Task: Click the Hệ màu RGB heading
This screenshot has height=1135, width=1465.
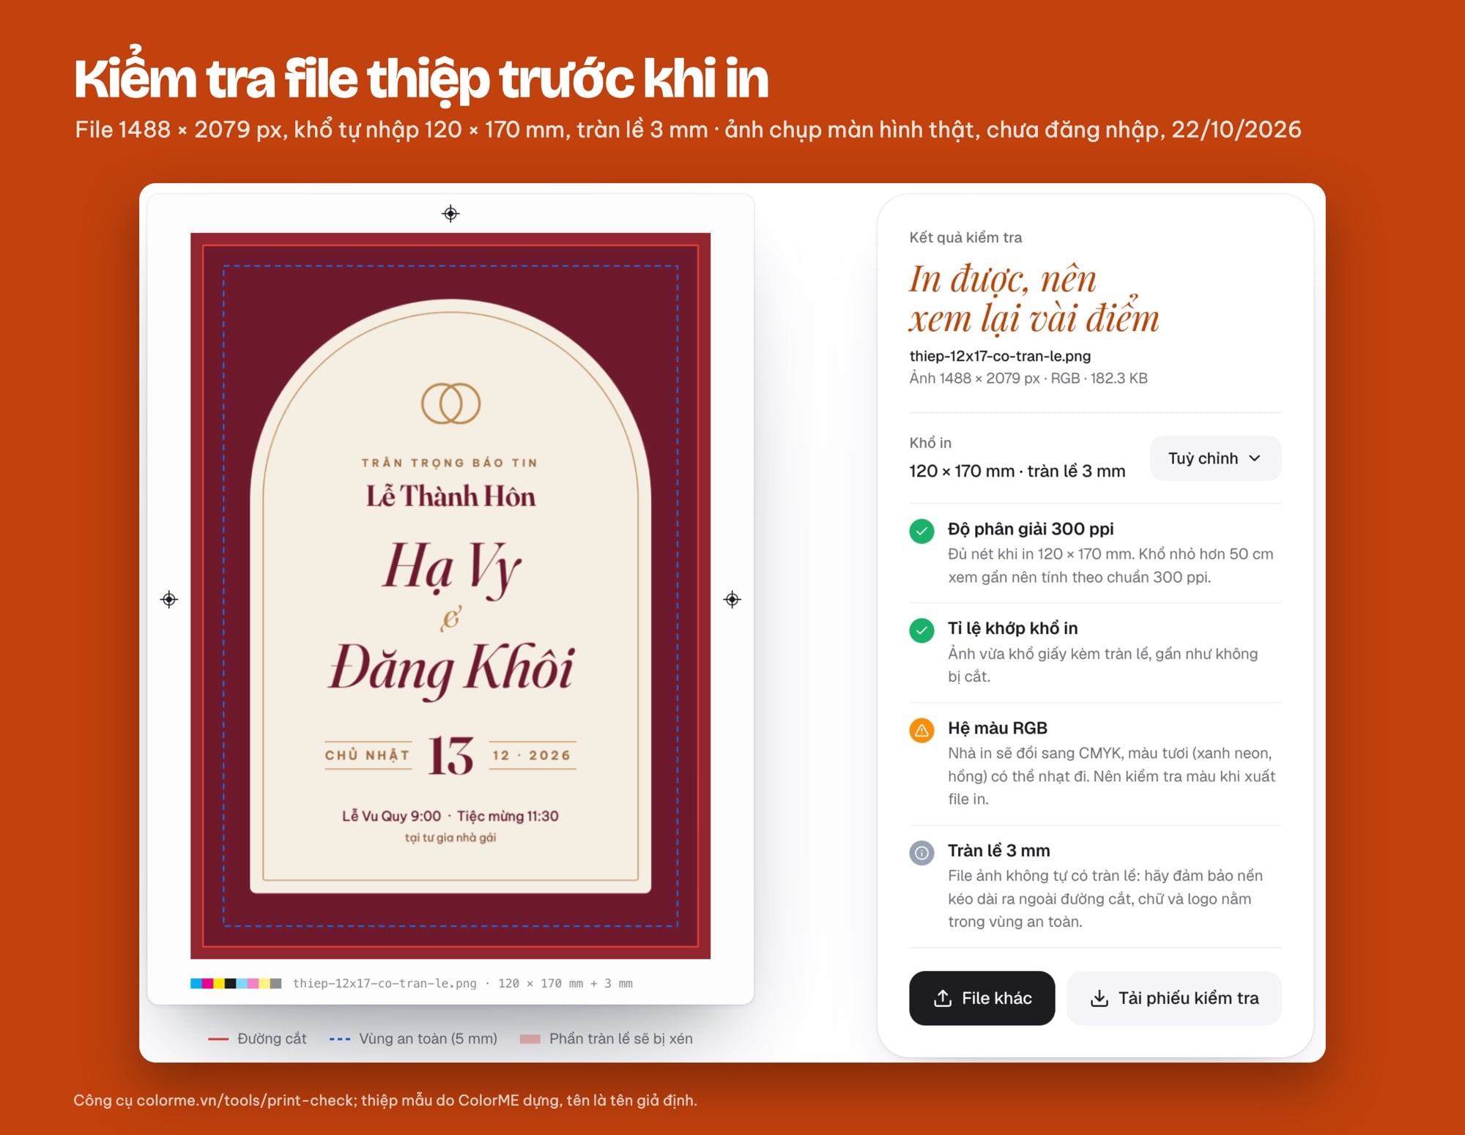Action: 998,728
